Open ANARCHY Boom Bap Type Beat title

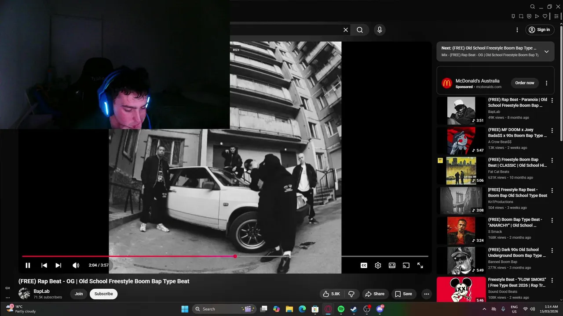coord(515,223)
